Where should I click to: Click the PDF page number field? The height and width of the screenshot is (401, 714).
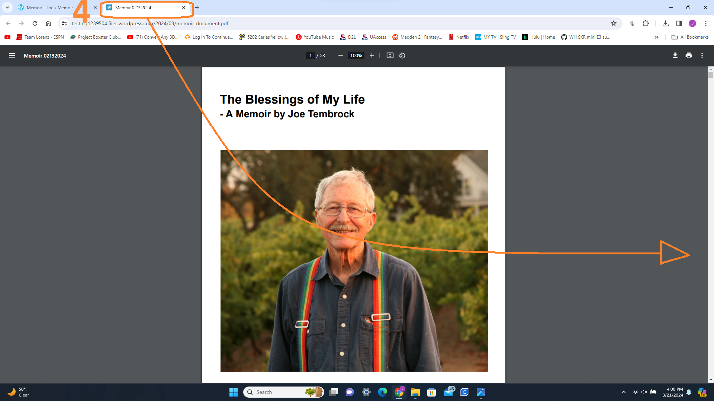[x=311, y=55]
